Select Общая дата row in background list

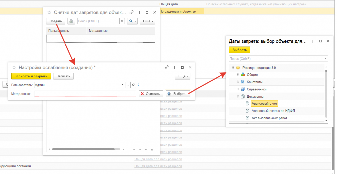tap(168, 4)
